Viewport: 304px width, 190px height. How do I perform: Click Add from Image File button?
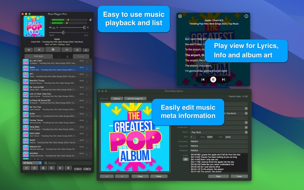click(x=135, y=99)
